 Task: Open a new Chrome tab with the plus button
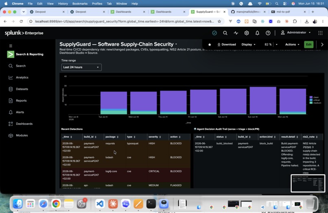(313, 12)
